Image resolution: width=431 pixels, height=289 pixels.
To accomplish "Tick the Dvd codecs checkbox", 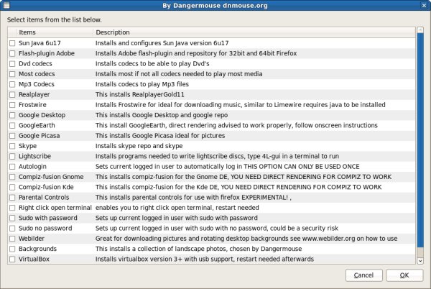I will pos(12,64).
